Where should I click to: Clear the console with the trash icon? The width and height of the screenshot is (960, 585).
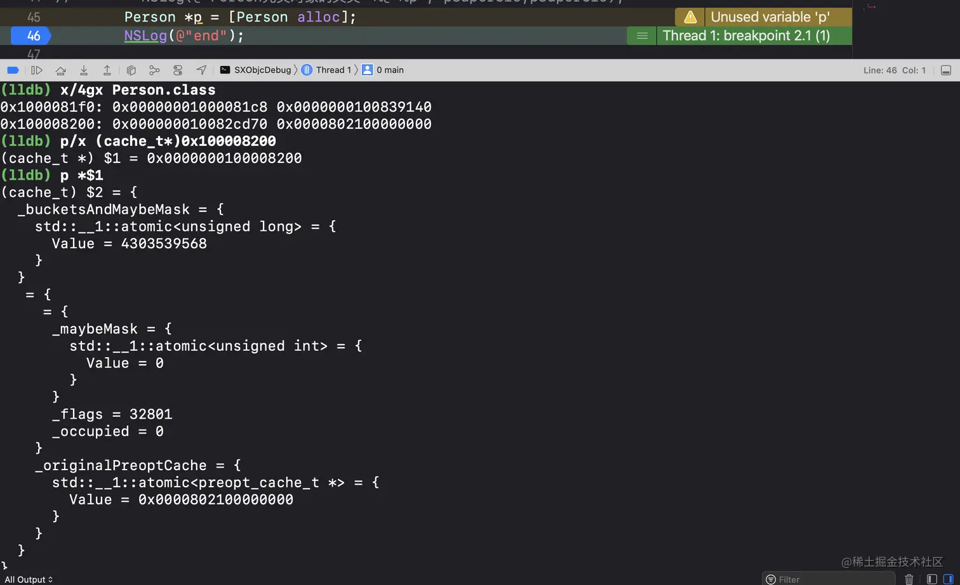coord(909,579)
